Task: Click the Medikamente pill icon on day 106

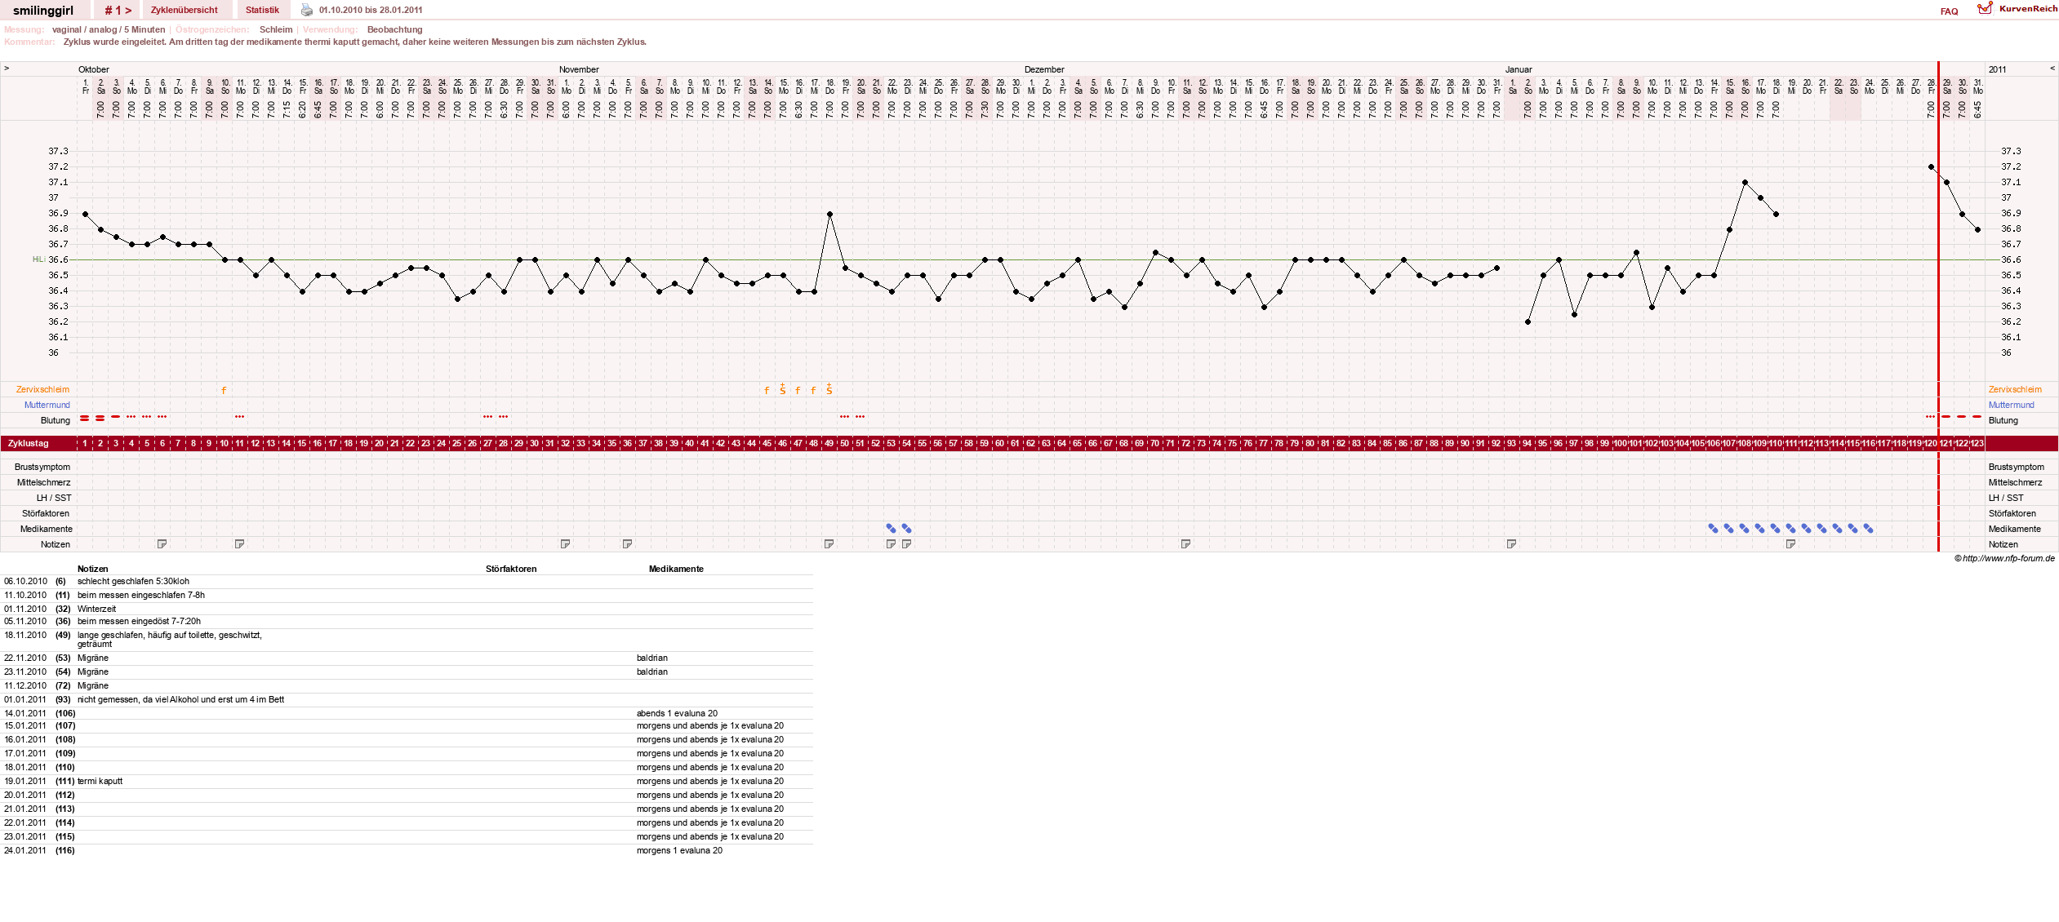Action: tap(1713, 529)
